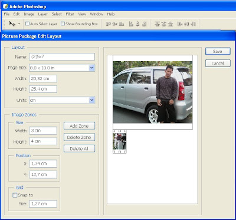
Task: Open the Units dropdown
Action: pyautogui.click(x=91, y=100)
